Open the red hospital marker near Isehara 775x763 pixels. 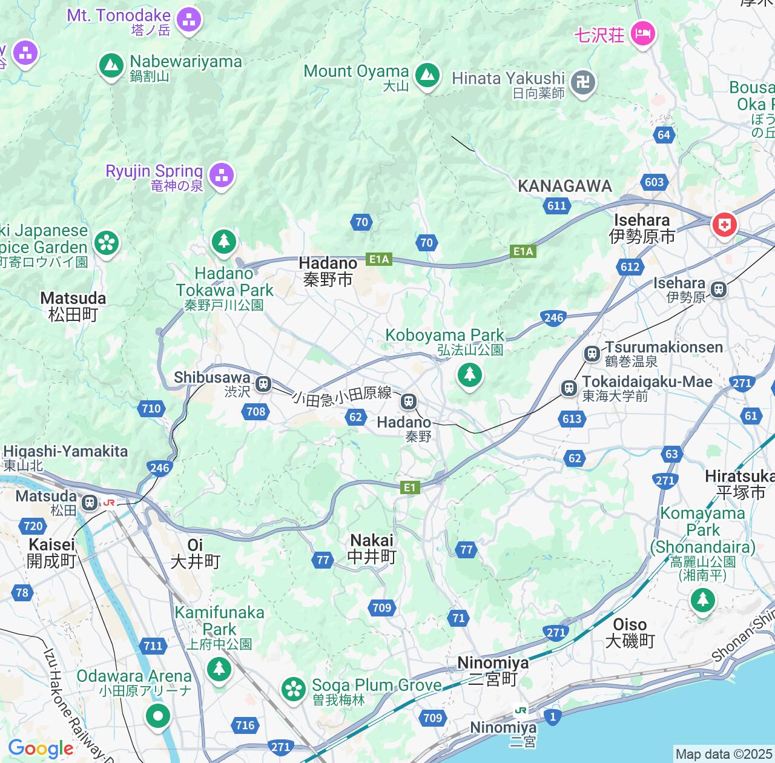[x=724, y=225]
